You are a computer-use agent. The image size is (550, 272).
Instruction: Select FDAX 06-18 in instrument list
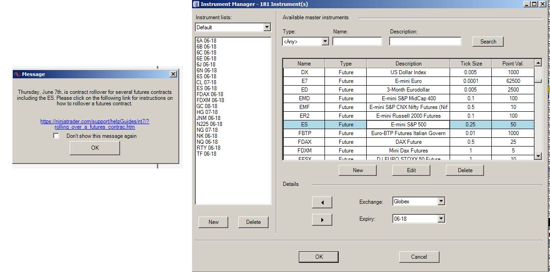pos(210,94)
